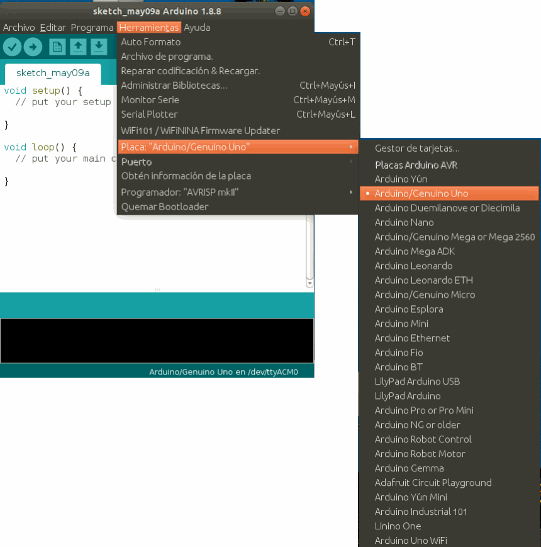Select board Arduino Leonardo
The image size is (541, 547).
tap(449, 266)
